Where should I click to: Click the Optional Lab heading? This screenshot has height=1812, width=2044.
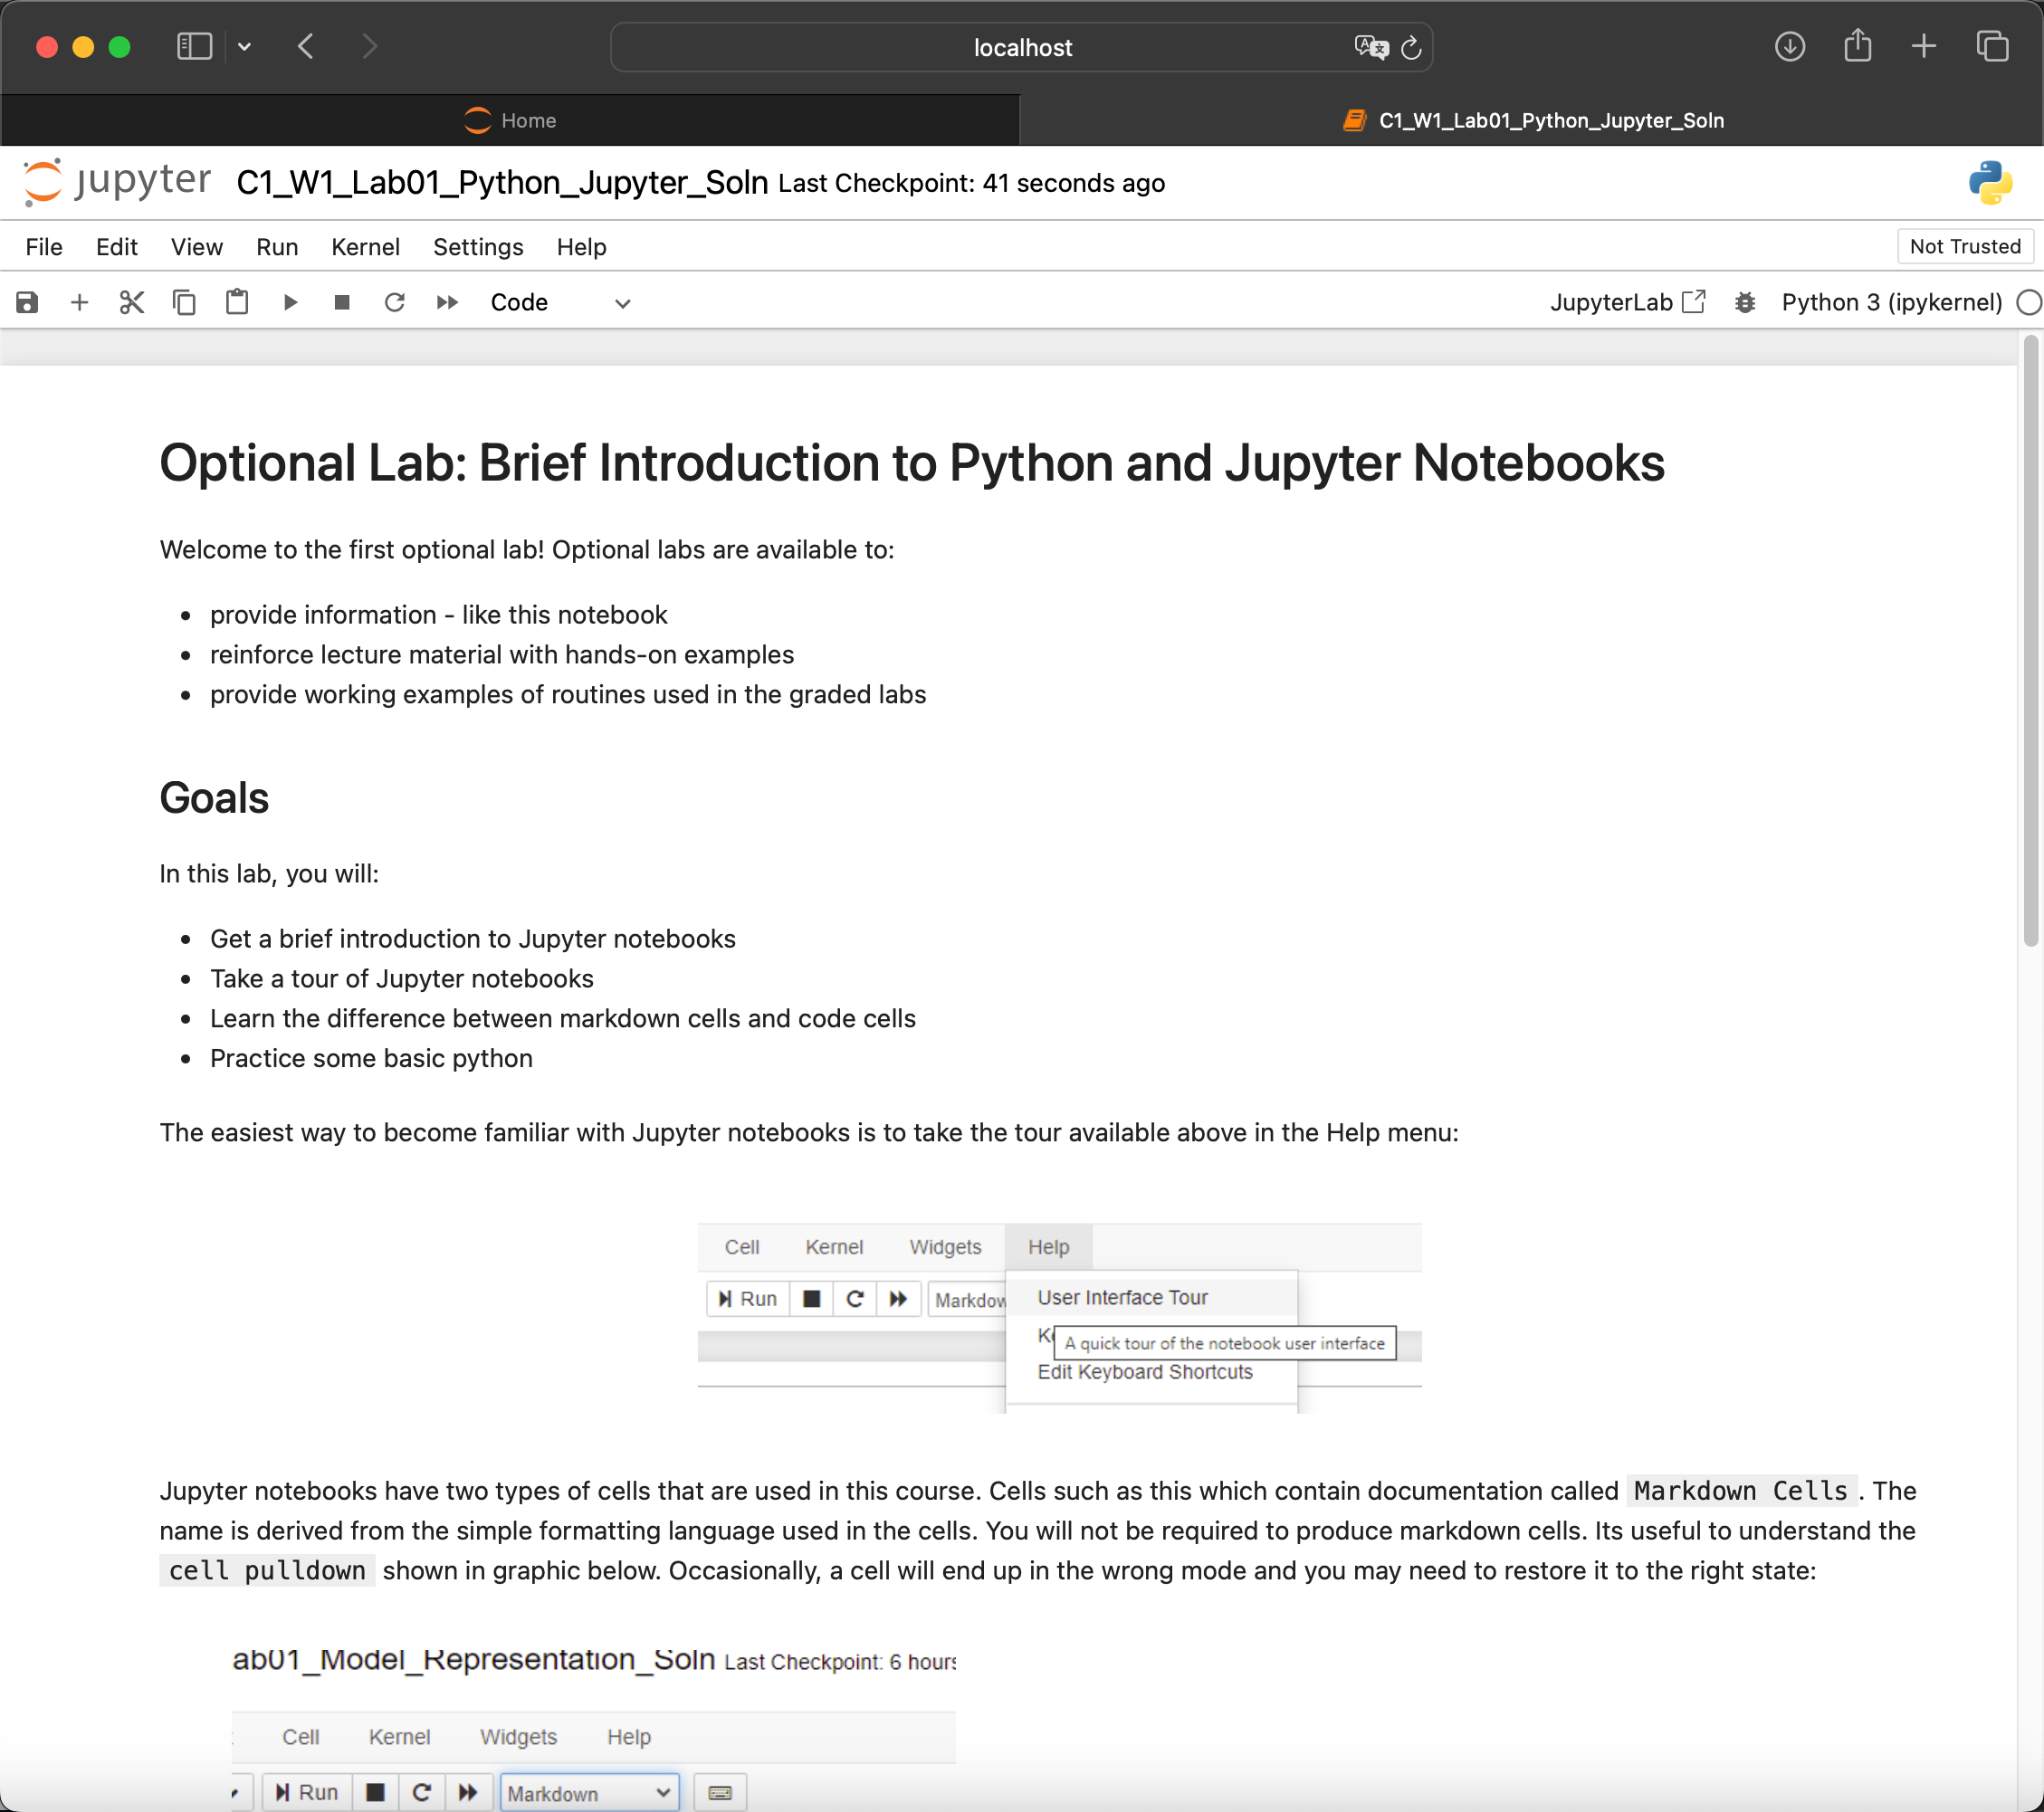912,463
